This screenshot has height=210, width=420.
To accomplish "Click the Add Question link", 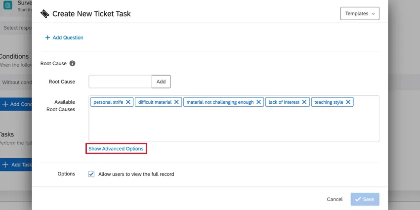I will 68,38.
